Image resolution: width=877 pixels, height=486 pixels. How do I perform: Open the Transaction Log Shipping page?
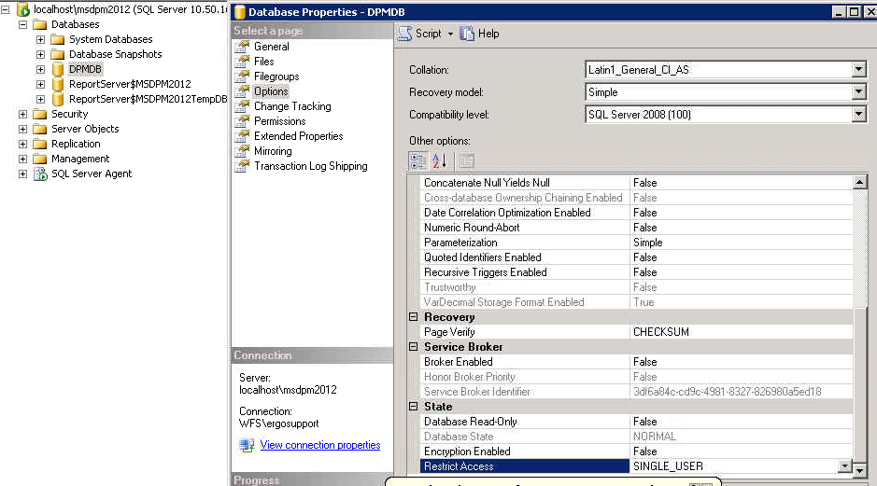[310, 166]
